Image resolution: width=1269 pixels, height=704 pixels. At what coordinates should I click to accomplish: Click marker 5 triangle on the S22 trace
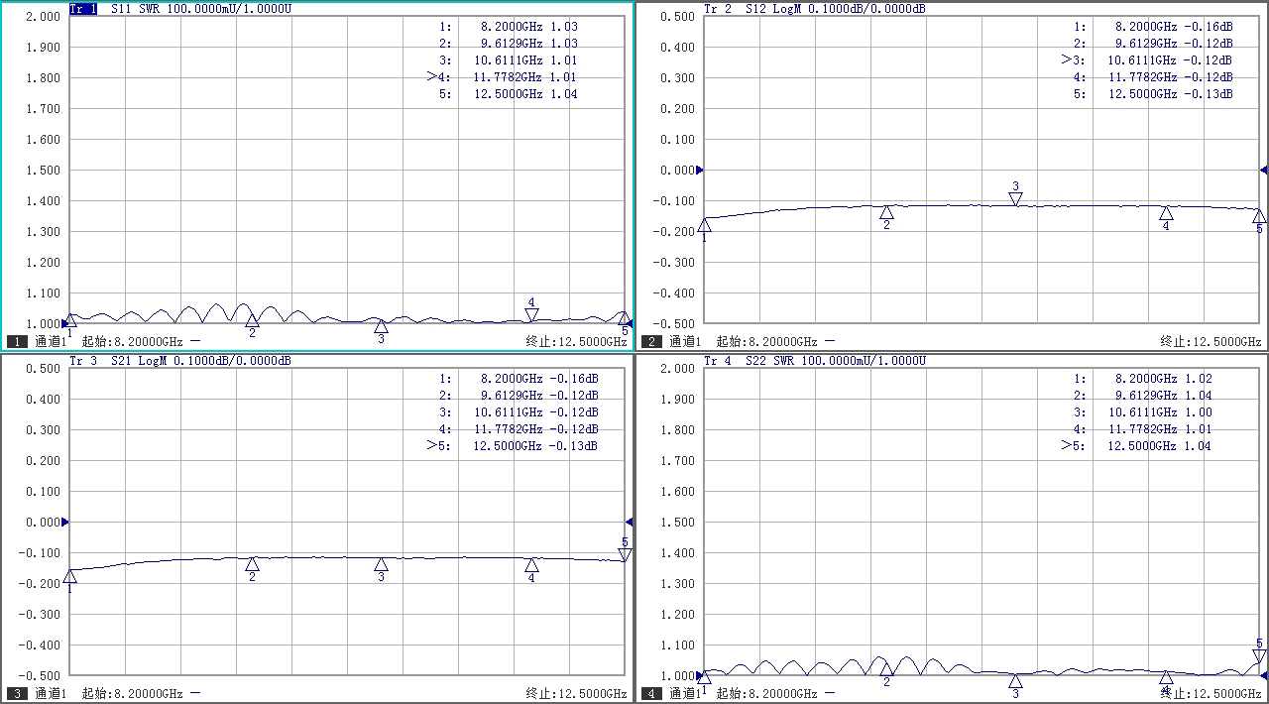point(1259,655)
